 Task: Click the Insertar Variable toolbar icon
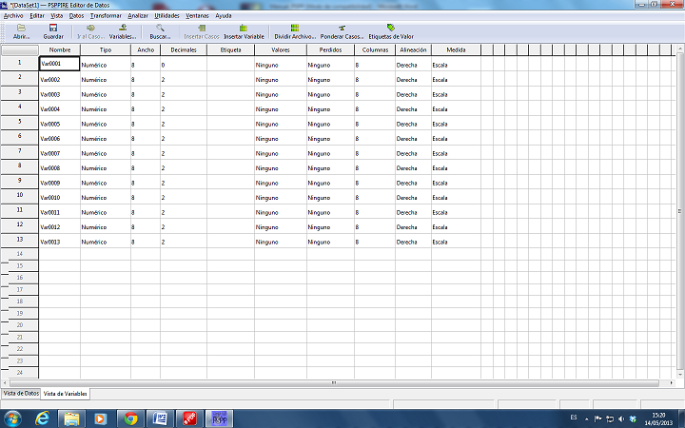click(244, 31)
